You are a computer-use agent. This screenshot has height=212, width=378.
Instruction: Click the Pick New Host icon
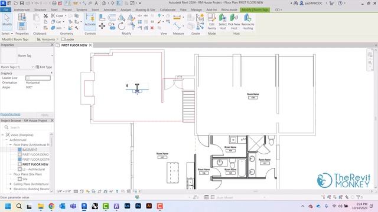[234, 21]
